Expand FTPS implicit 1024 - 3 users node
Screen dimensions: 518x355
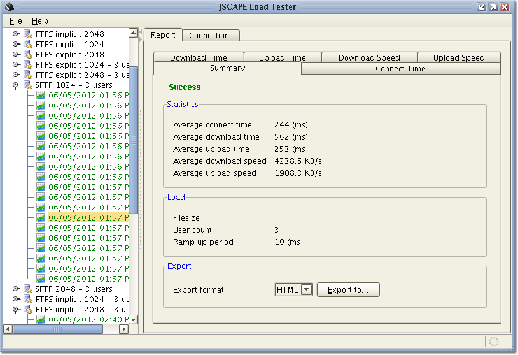click(15, 300)
